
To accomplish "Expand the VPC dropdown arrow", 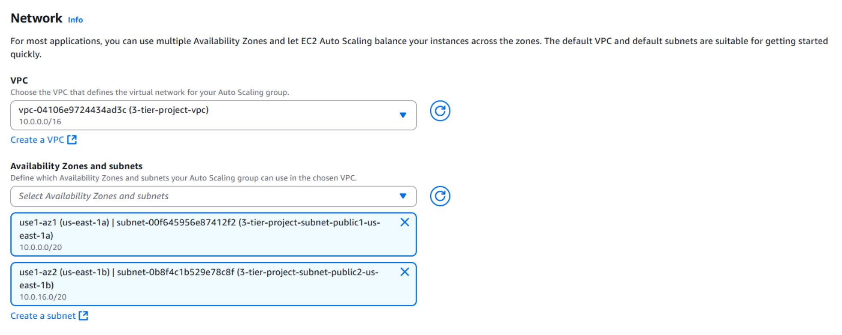I will click(x=403, y=115).
